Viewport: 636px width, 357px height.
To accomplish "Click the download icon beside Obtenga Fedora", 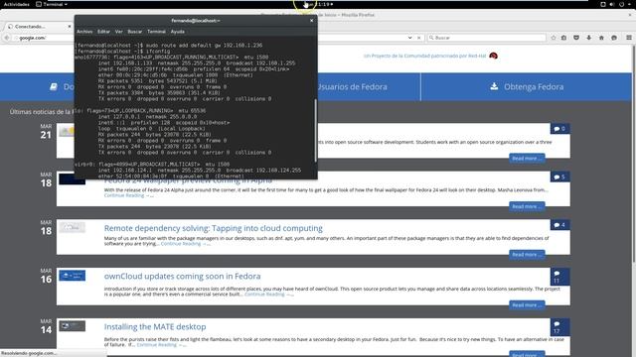I will click(494, 86).
